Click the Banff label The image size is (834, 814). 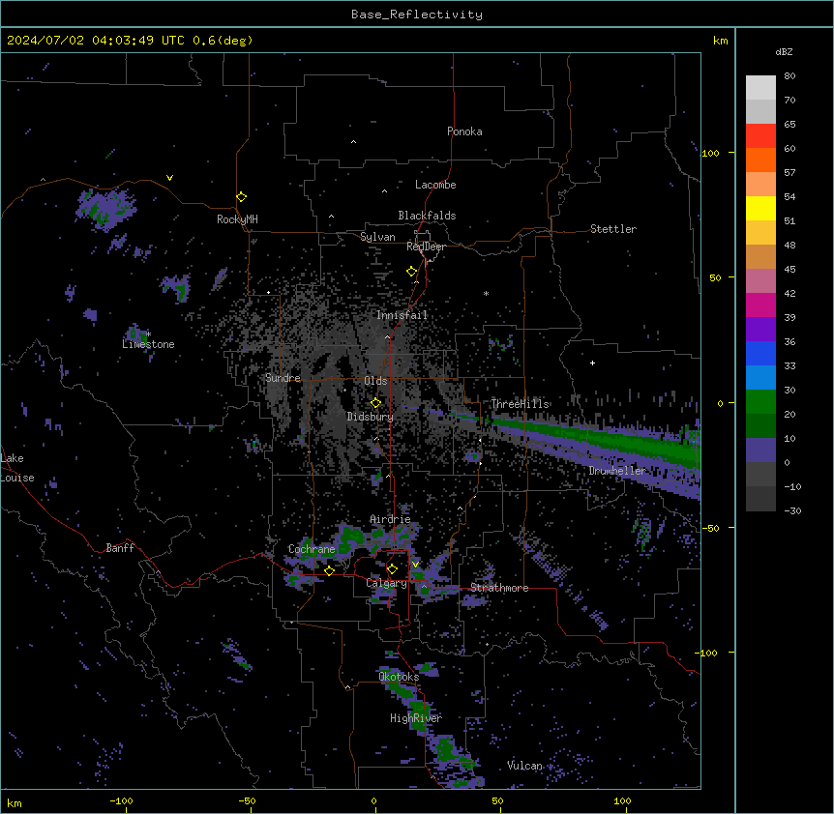(120, 548)
